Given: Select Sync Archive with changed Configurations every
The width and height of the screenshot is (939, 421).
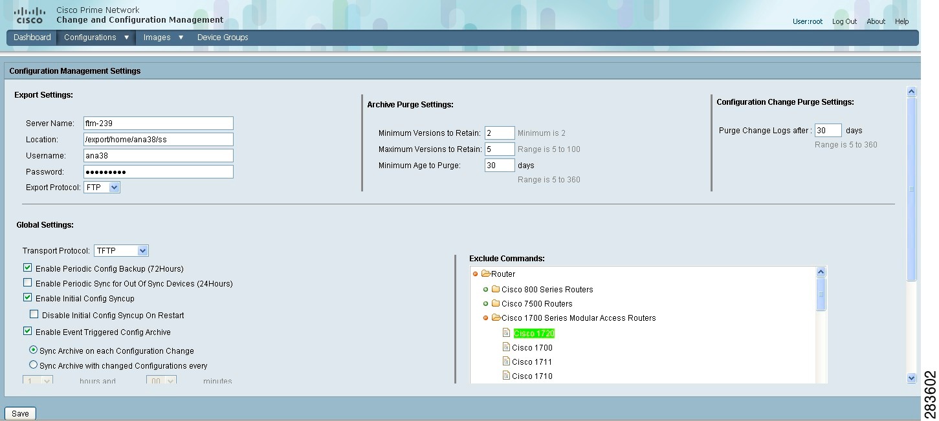Looking at the screenshot, I should tap(33, 365).
